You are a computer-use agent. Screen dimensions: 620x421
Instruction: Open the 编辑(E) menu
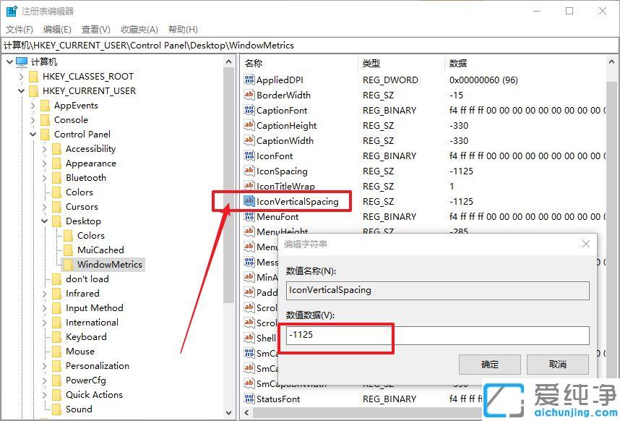56,30
